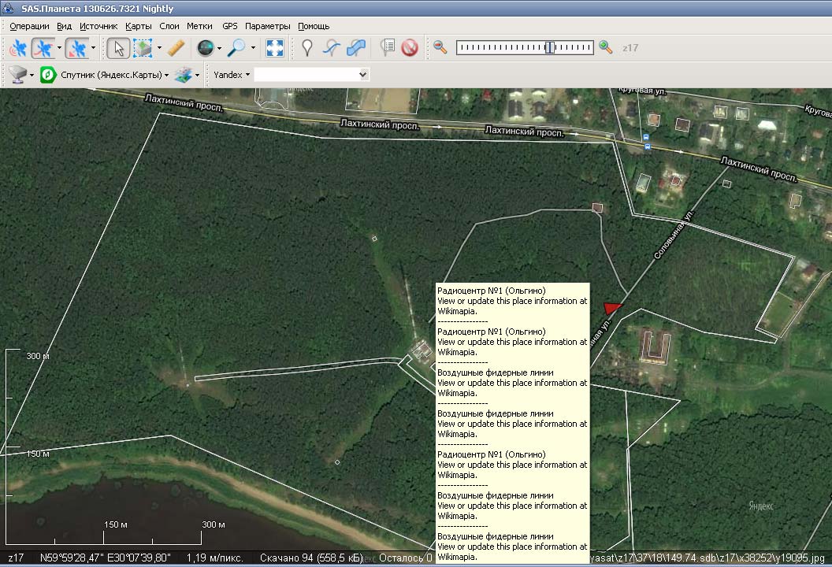Viewport: 832px width, 567px height.
Task: Click the zoom level slider handle
Action: coord(550,48)
